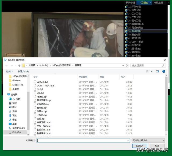The height and width of the screenshot is (156, 172).
Task: Click the 取消 button
Action: coord(157,146)
